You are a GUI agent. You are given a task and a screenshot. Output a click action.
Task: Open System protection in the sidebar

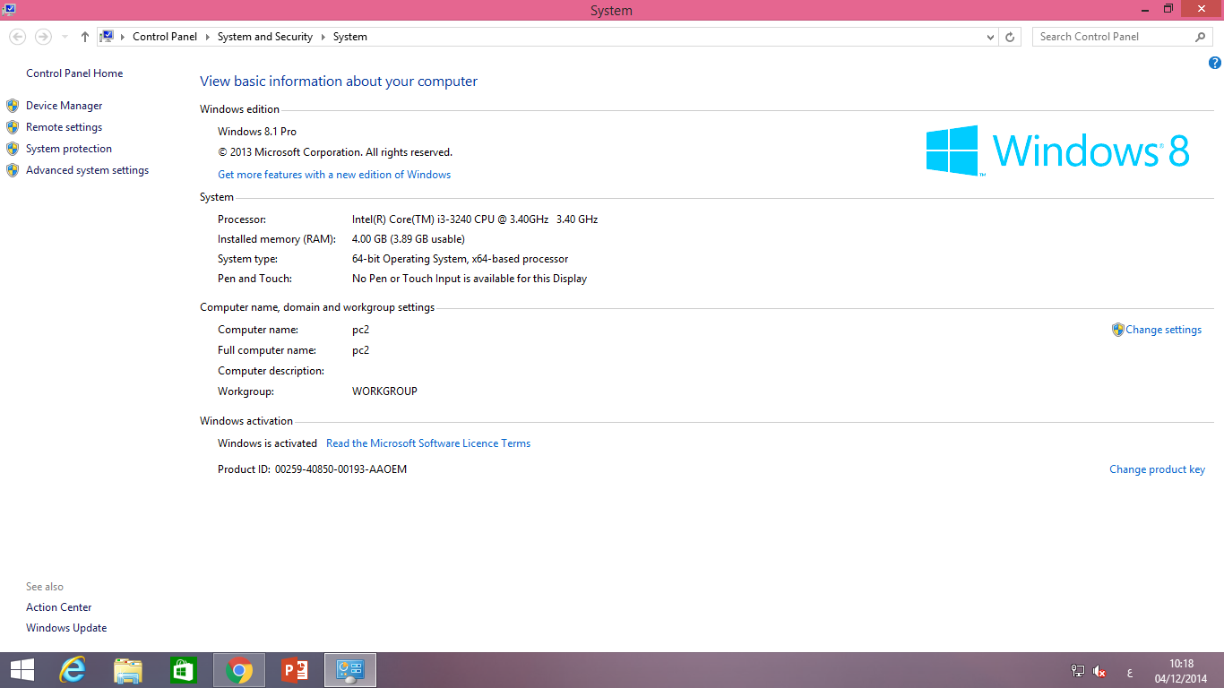[69, 149]
